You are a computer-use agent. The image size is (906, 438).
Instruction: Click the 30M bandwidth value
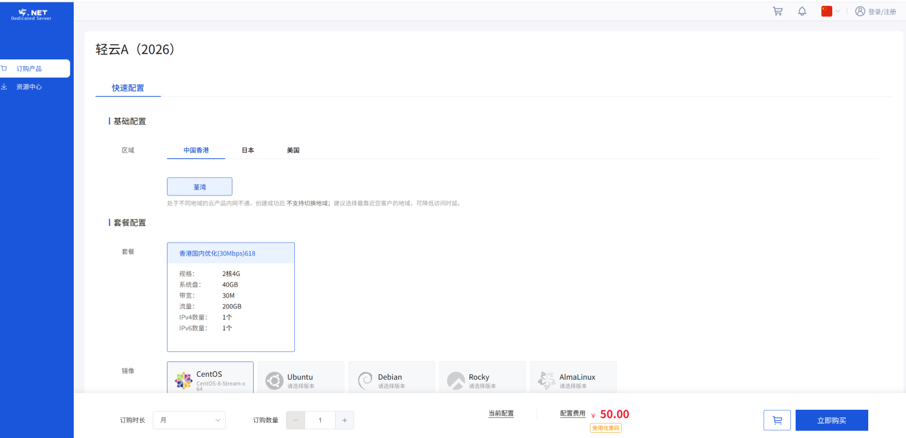tap(228, 296)
